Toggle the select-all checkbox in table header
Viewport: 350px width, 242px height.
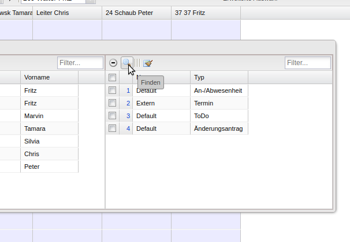(113, 77)
